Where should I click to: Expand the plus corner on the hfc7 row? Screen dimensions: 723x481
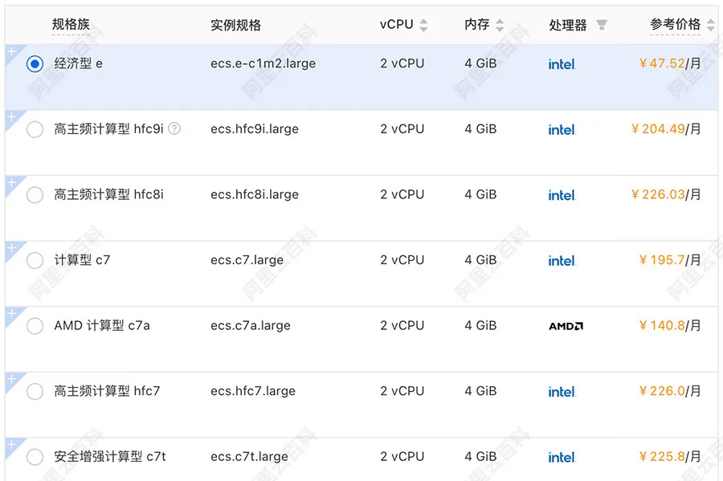(11, 379)
